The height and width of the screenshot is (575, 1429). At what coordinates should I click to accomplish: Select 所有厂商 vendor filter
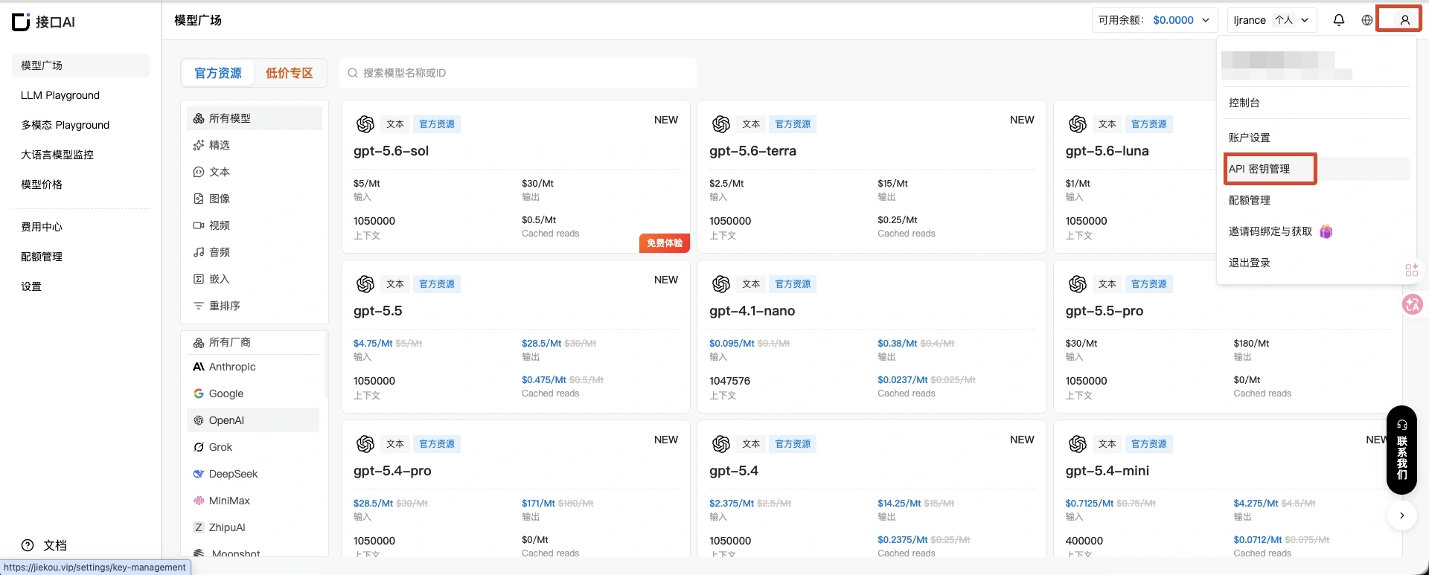pyautogui.click(x=253, y=342)
